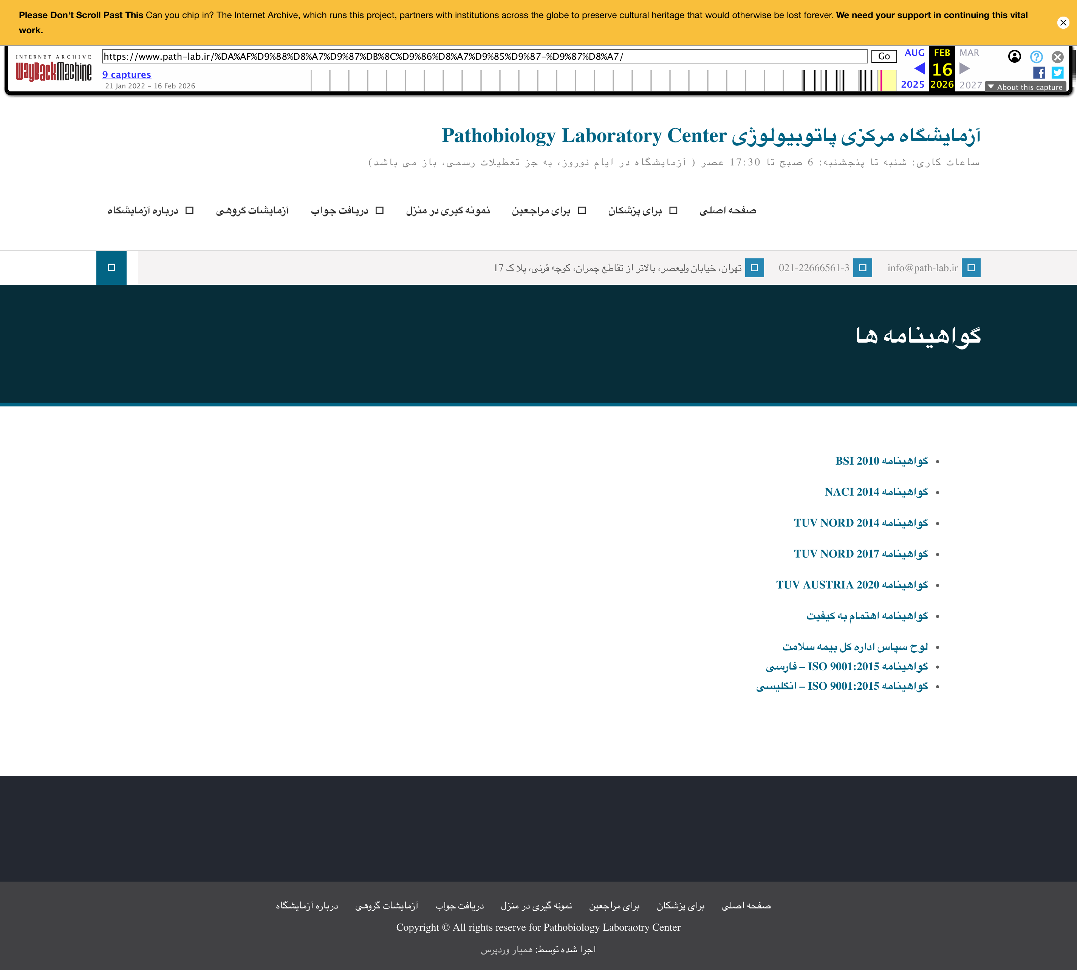
Task: Focus the Wayback URL input field
Action: (484, 57)
